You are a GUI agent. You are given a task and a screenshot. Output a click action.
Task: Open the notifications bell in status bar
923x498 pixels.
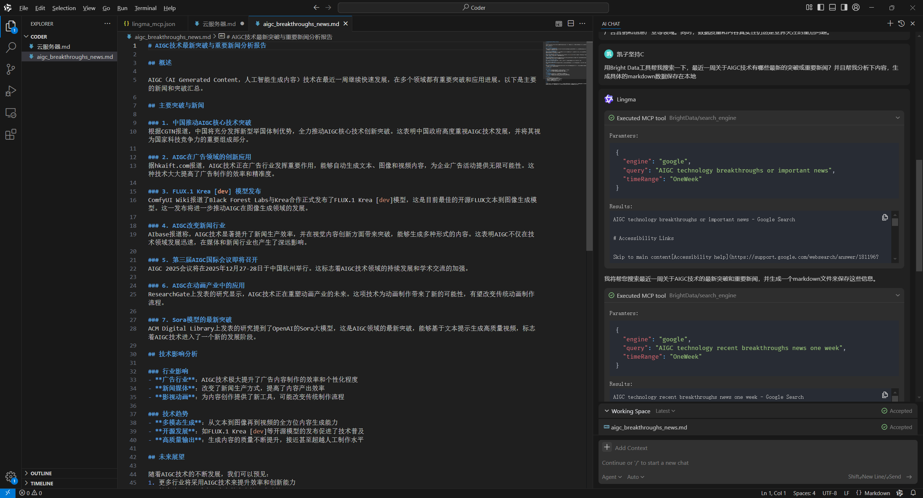tap(913, 493)
